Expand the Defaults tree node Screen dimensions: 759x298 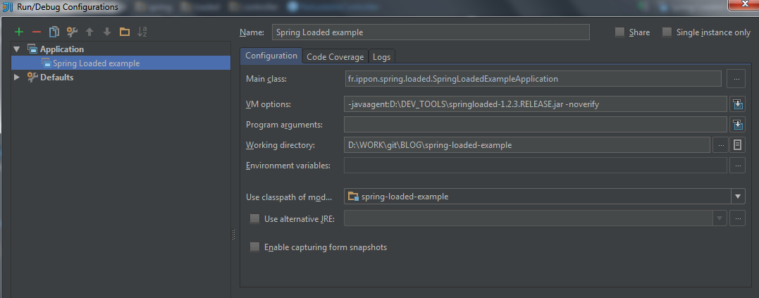tap(18, 77)
